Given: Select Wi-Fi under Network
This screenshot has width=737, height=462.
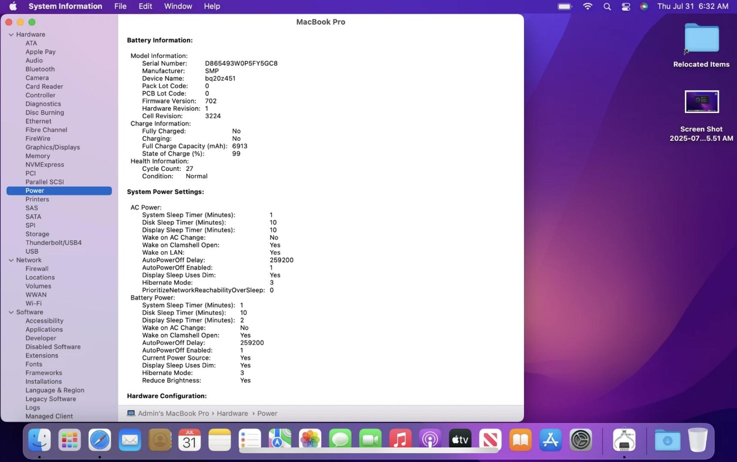Looking at the screenshot, I should click(x=33, y=303).
